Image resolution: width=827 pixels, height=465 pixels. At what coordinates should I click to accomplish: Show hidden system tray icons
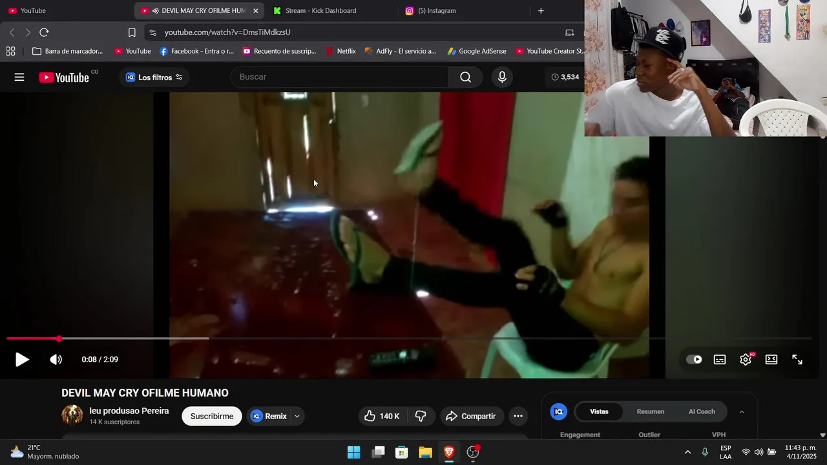687,452
